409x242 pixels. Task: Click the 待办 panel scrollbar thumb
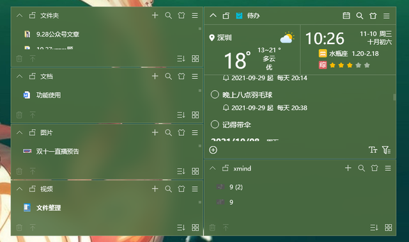tap(394, 97)
